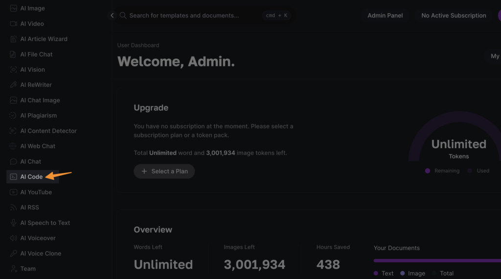This screenshot has width=501, height=279.
Task: Click the AI File Chat icon
Action: [x=14, y=54]
